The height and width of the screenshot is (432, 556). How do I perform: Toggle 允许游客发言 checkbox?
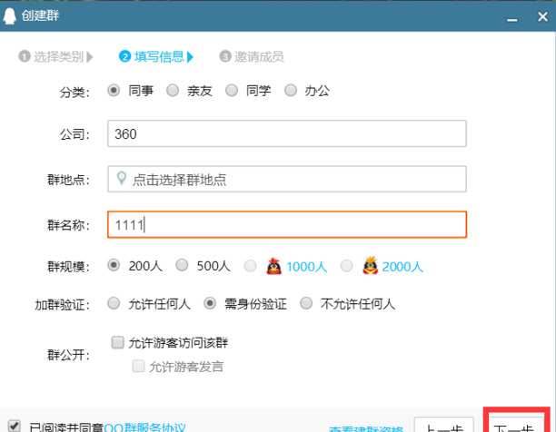tap(138, 366)
